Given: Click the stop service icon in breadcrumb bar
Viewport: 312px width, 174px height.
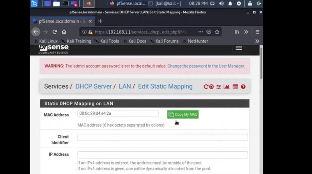Looking at the screenshot, I should click(x=211, y=86).
